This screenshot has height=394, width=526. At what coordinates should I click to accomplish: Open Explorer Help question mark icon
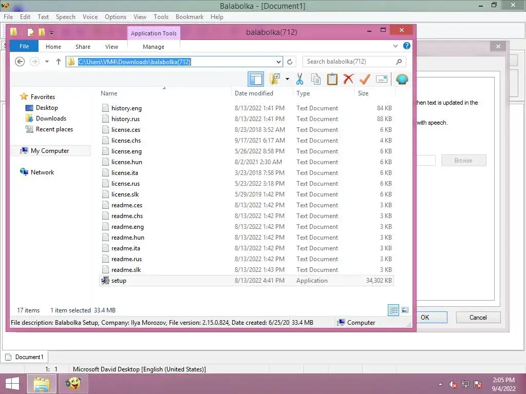[x=407, y=46]
